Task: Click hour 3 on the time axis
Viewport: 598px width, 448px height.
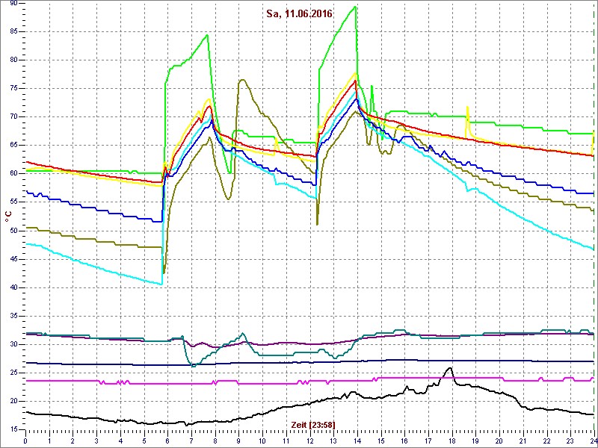Action: coord(96,439)
